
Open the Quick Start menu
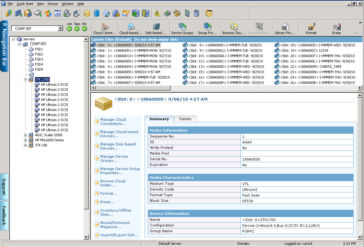point(25,4)
